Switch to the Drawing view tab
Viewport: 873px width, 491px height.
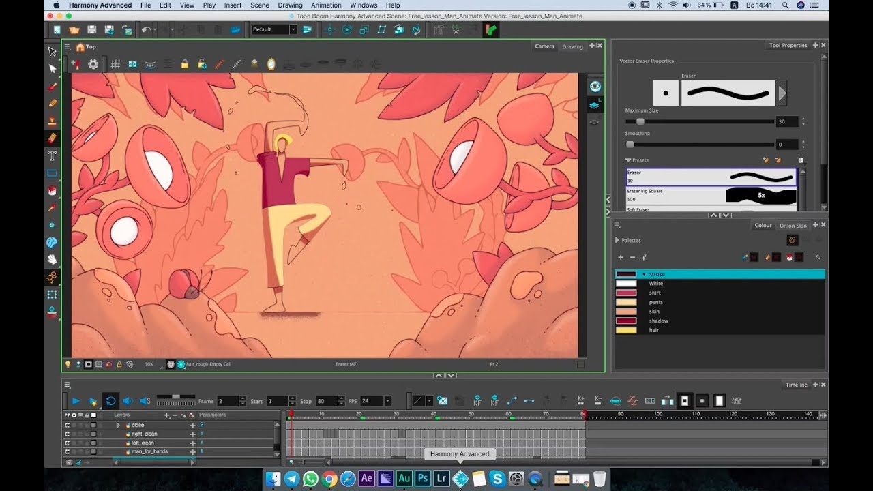[572, 46]
